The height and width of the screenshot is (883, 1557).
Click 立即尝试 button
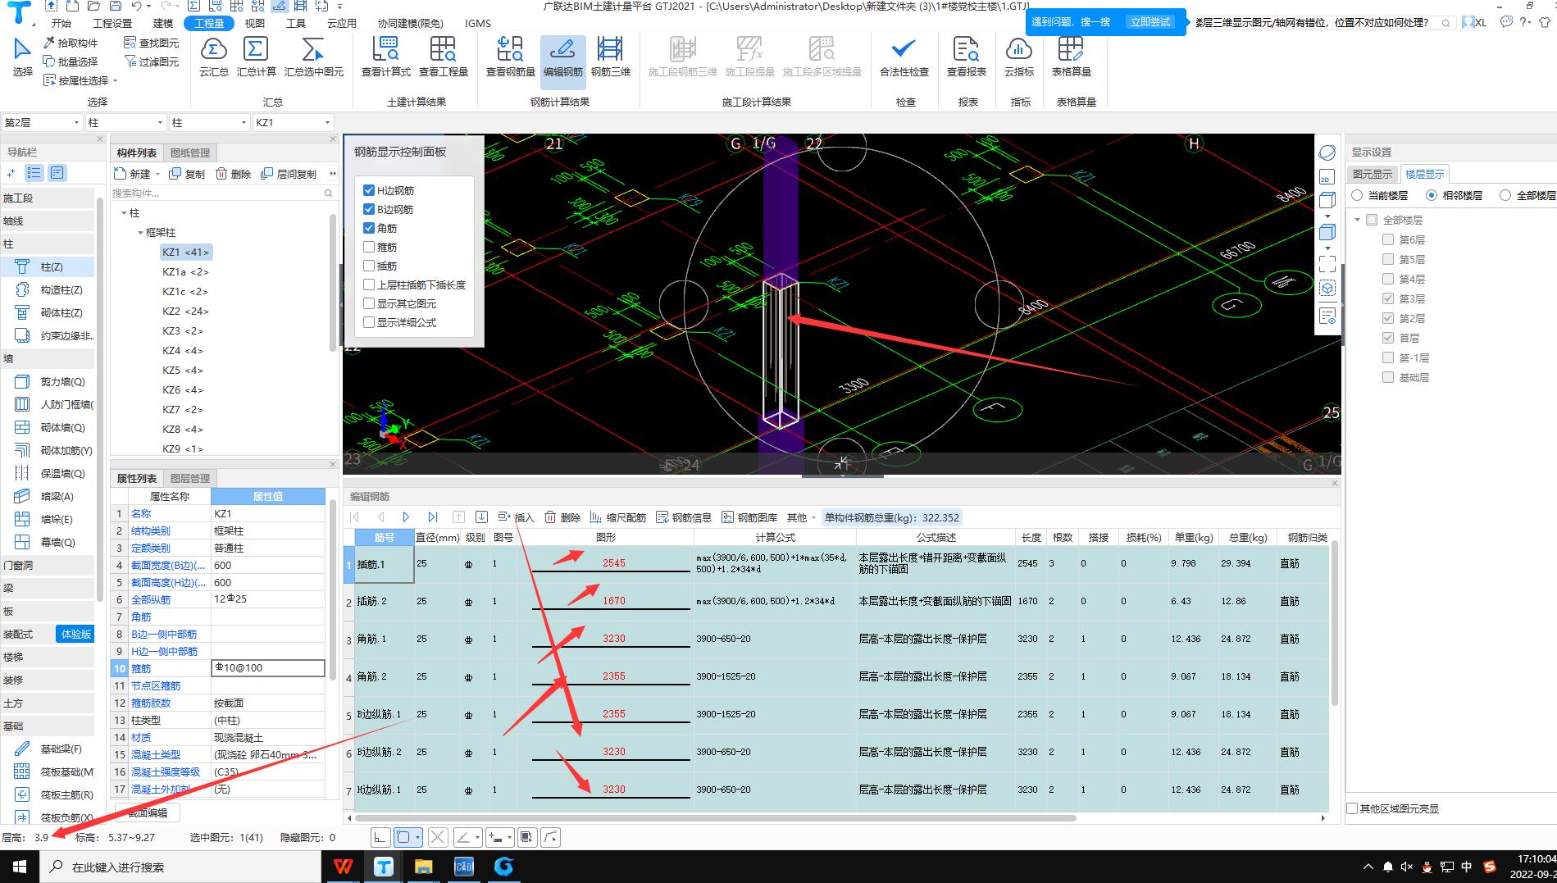1150,22
